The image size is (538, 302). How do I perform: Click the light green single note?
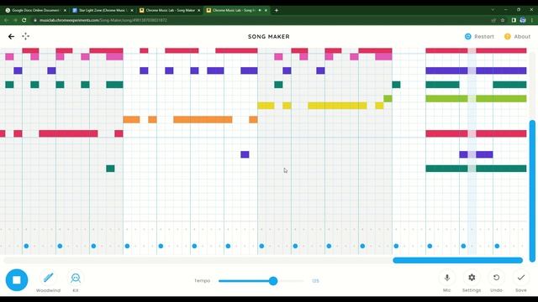point(388,99)
